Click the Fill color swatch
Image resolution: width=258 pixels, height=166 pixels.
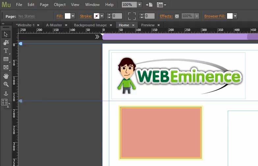(68, 16)
